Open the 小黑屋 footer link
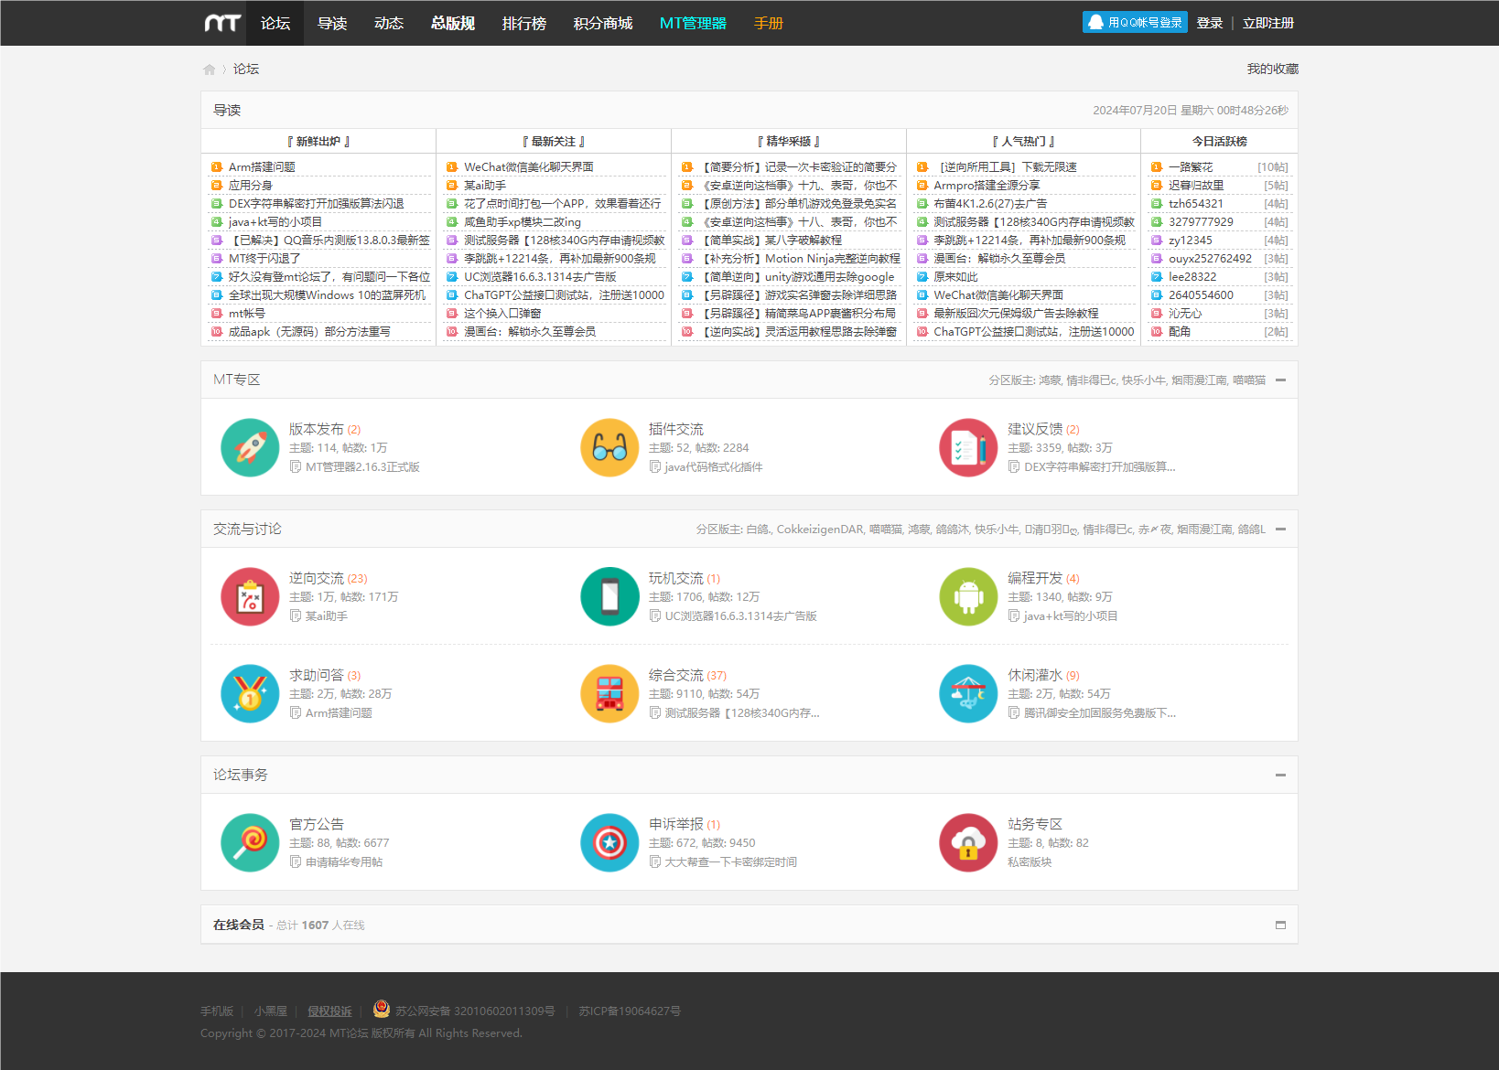The width and height of the screenshot is (1499, 1070). (271, 1011)
